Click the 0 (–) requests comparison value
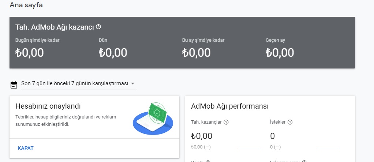Screen dimensions: 374x162 click(x=275, y=147)
